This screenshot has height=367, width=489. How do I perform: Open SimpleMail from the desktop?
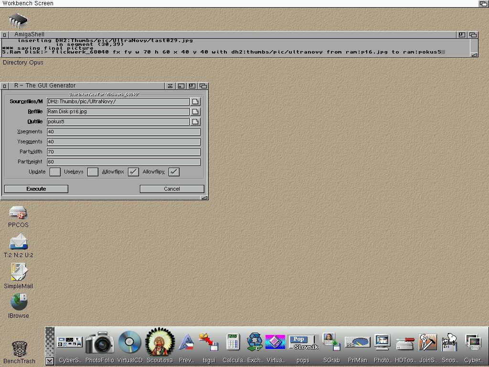(x=19, y=272)
